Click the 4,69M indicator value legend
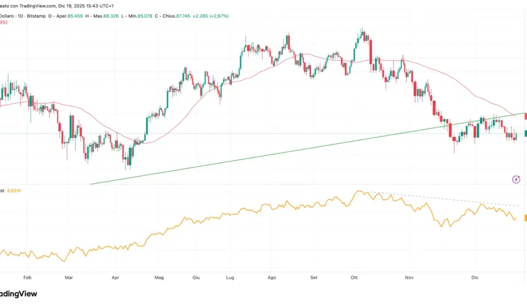Screen dimensions: 527x305 point(14,191)
